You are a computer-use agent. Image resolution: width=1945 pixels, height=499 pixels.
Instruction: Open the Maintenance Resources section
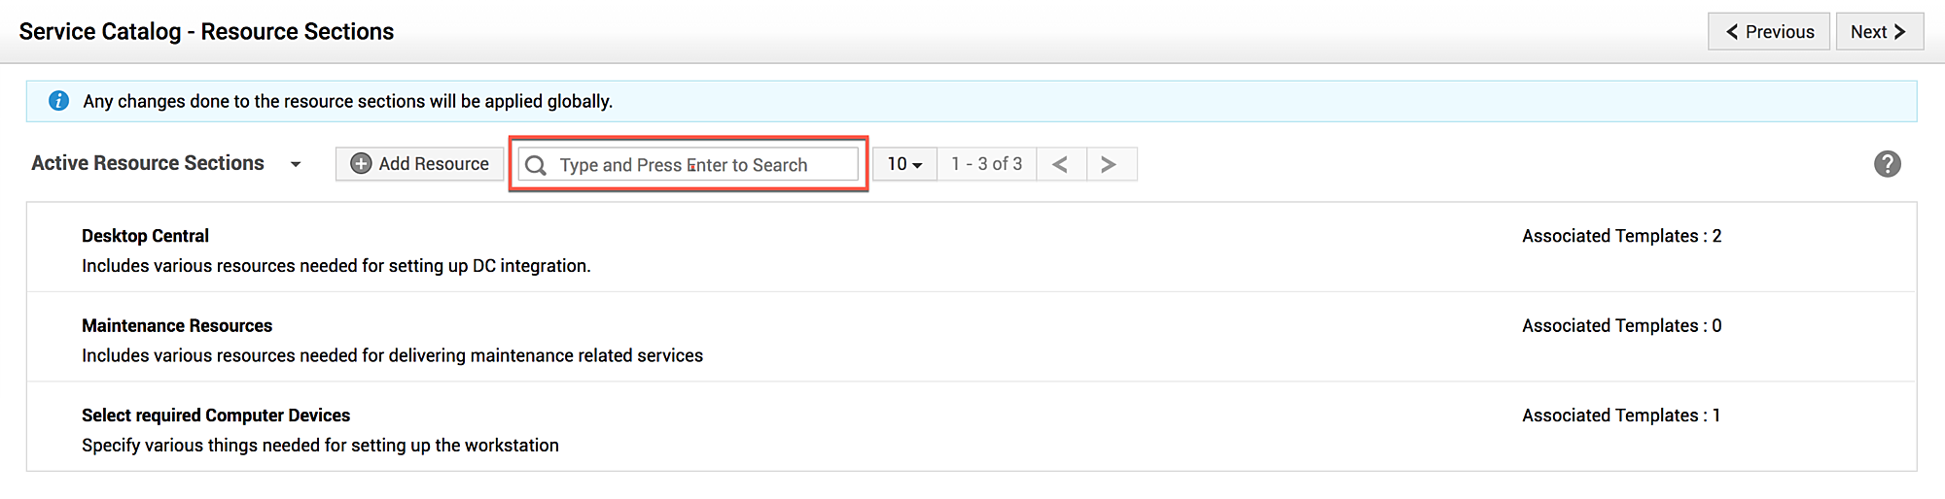[x=177, y=325]
